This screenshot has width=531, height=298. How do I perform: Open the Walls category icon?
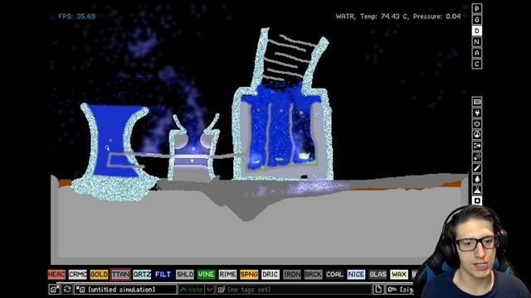click(477, 102)
